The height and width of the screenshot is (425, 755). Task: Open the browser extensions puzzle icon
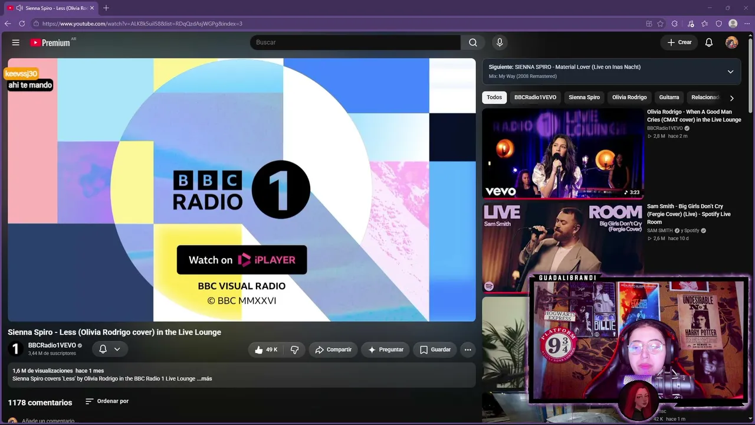tap(675, 24)
